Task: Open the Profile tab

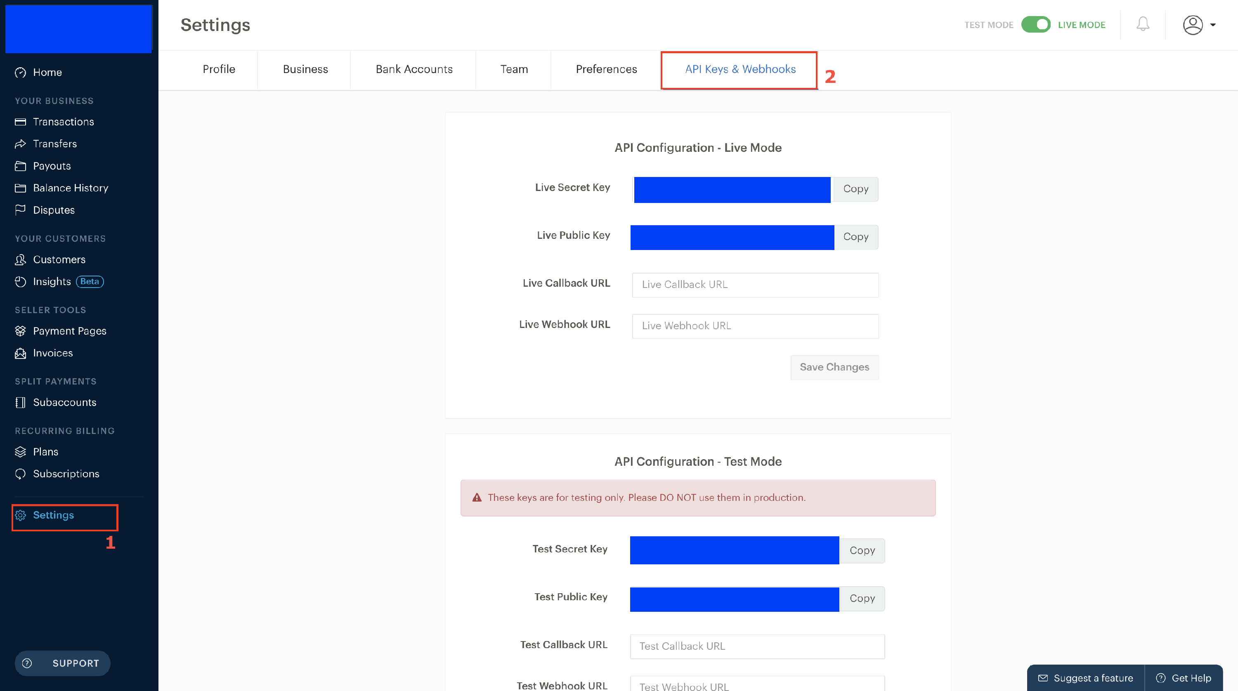Action: click(219, 70)
